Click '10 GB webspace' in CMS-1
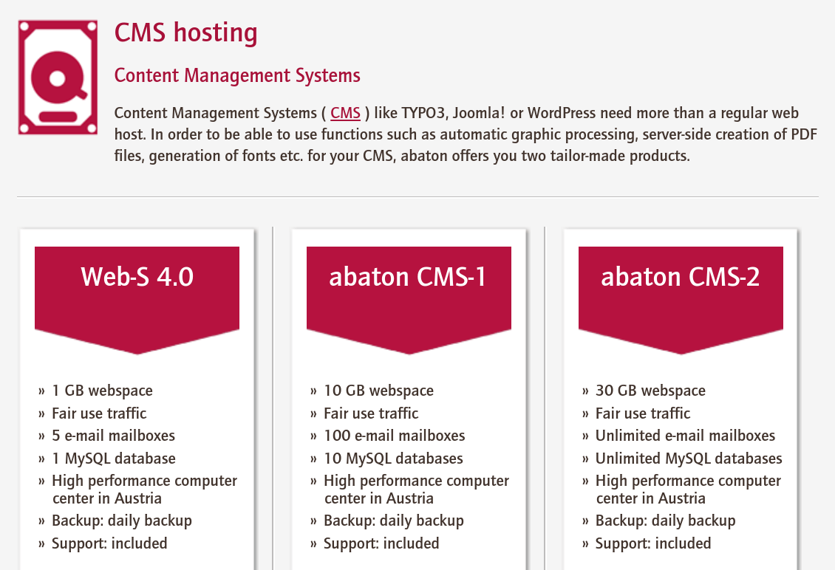The image size is (835, 570). 378,391
